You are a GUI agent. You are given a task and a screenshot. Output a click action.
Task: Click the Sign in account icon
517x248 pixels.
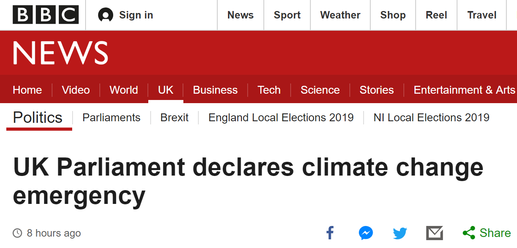point(105,15)
